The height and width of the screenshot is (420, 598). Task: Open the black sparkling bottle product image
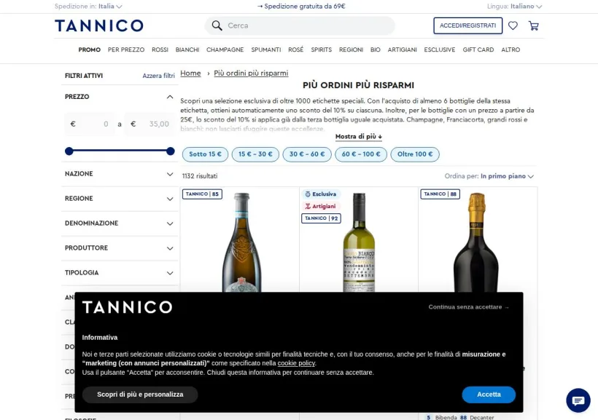click(476, 242)
